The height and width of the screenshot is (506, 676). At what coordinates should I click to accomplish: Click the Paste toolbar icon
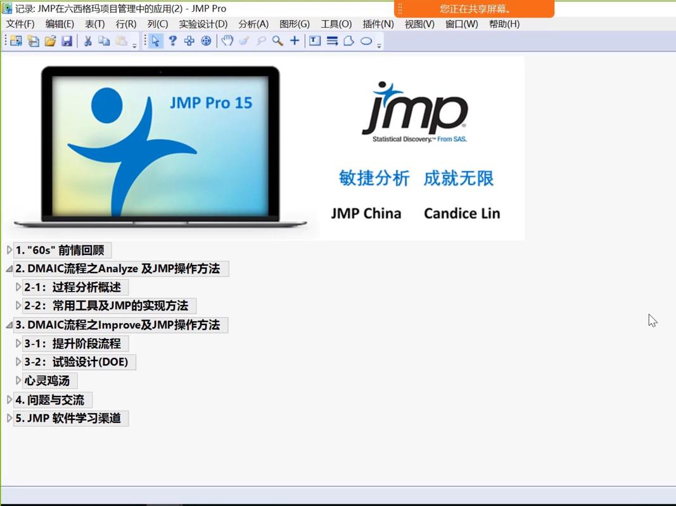(x=122, y=41)
